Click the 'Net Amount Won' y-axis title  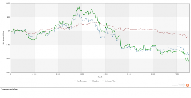3,38
